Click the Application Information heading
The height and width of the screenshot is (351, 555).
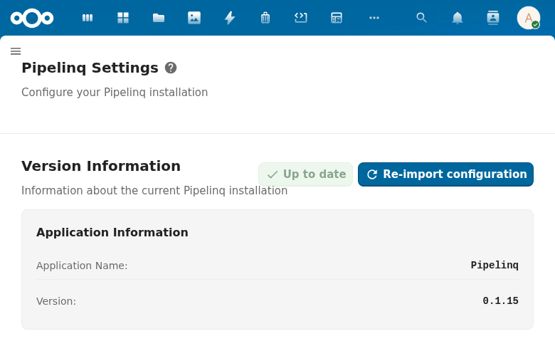click(x=112, y=232)
